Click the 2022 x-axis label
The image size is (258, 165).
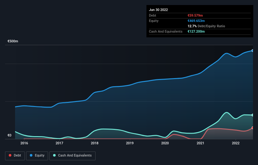pyautogui.click(x=236, y=143)
